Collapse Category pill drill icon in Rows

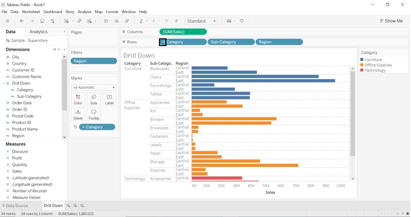coord(163,42)
